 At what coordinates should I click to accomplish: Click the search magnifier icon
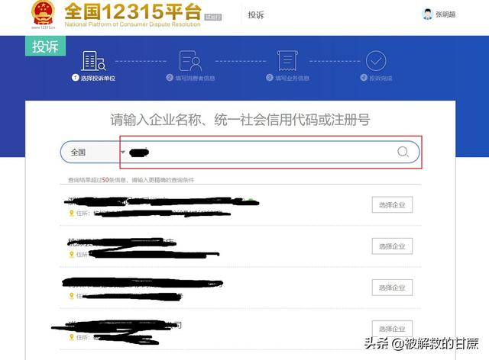tap(403, 152)
